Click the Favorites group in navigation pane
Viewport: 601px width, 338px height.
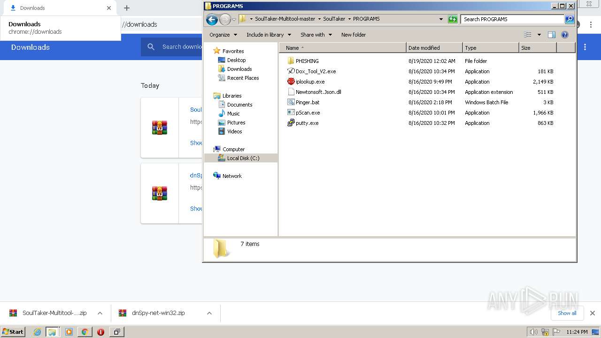233,51
